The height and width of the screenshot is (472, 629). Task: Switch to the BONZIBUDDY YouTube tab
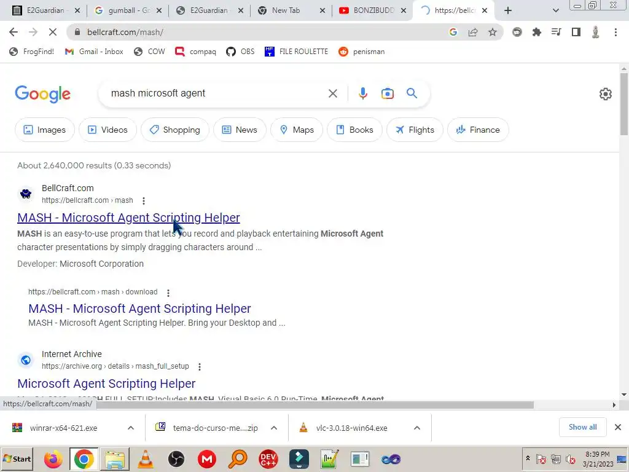click(x=372, y=10)
